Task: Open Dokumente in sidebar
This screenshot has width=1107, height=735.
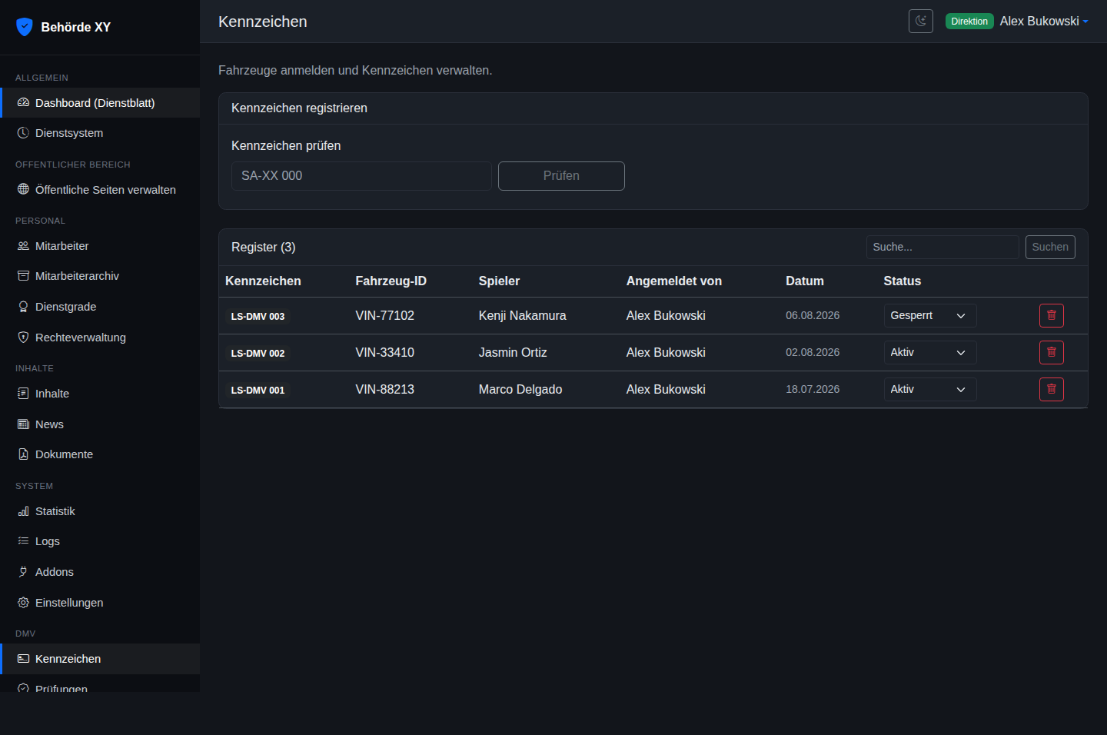Action: [x=100, y=454]
